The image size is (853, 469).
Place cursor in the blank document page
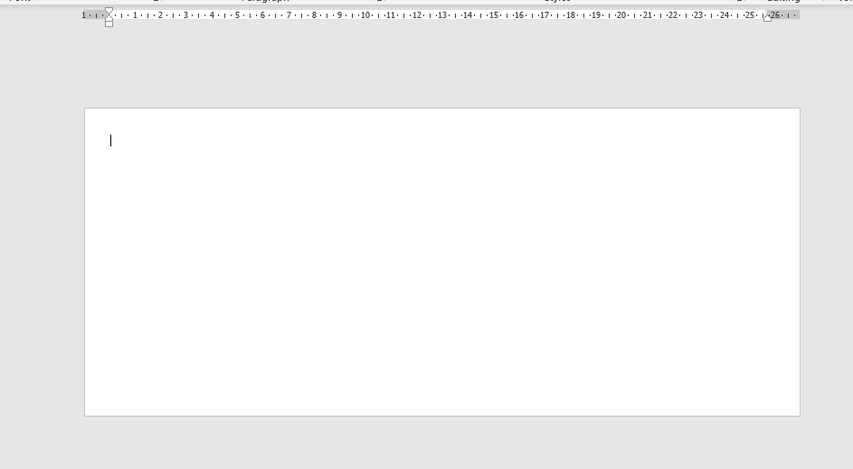(x=441, y=262)
